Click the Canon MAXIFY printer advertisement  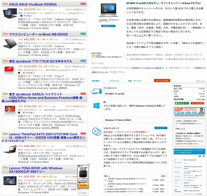point(83,177)
